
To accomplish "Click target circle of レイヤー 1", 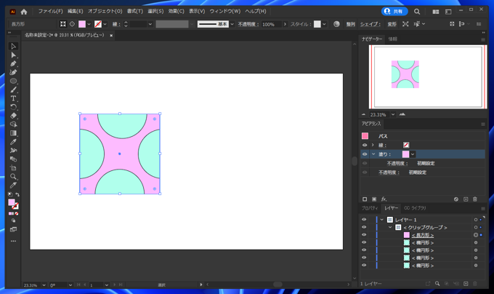I will point(476,220).
